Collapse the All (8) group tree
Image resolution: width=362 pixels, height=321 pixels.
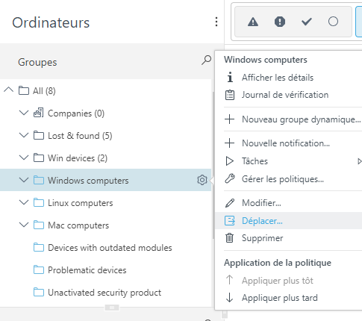point(9,90)
